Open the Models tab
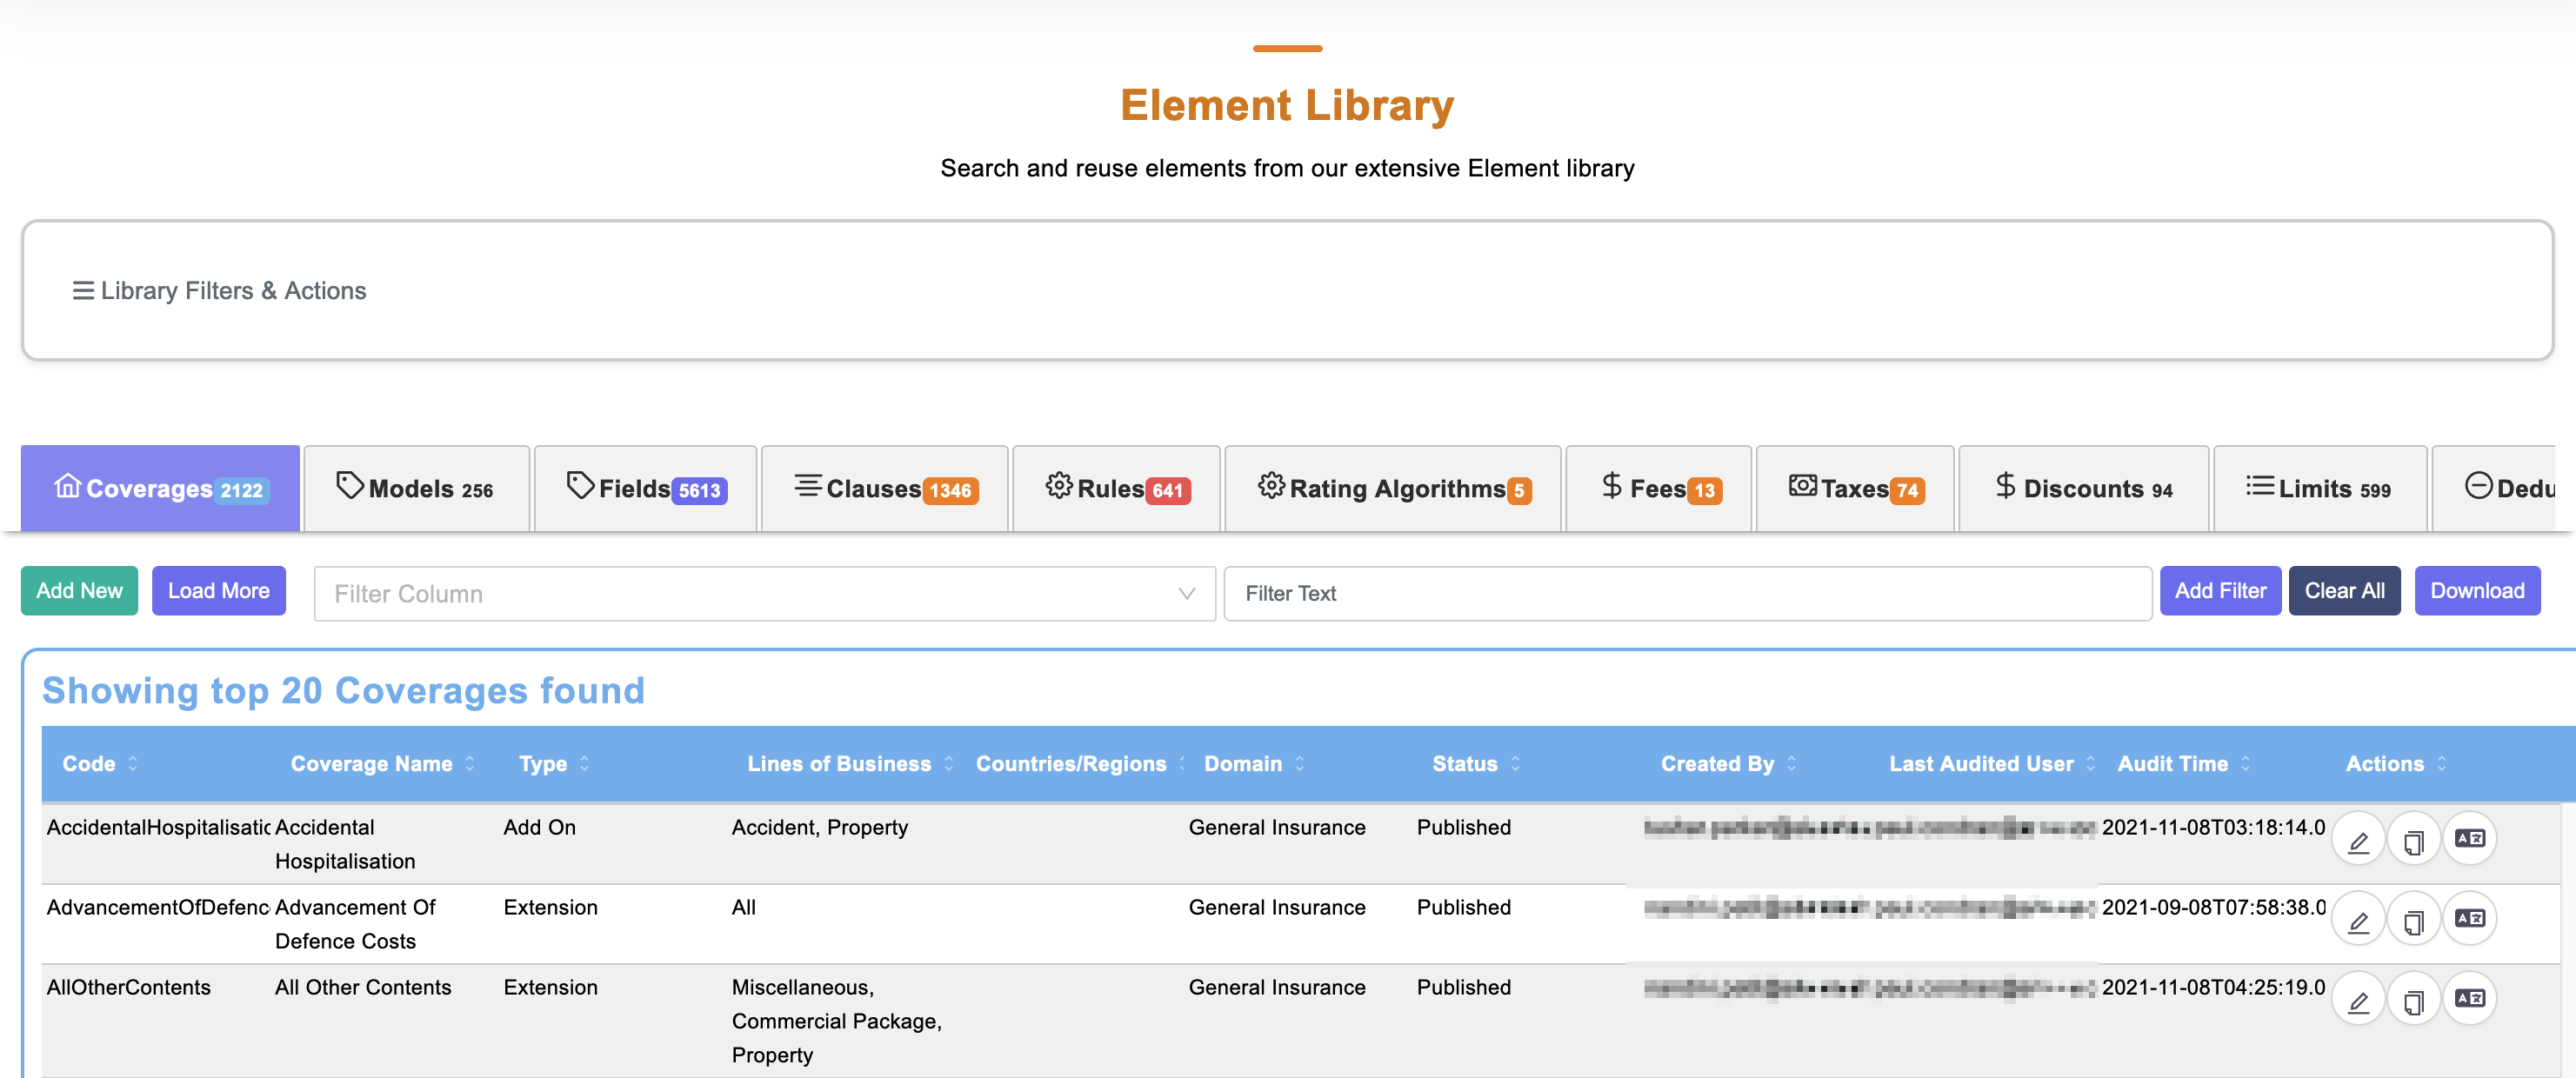Image resolution: width=2576 pixels, height=1078 pixels. point(416,488)
